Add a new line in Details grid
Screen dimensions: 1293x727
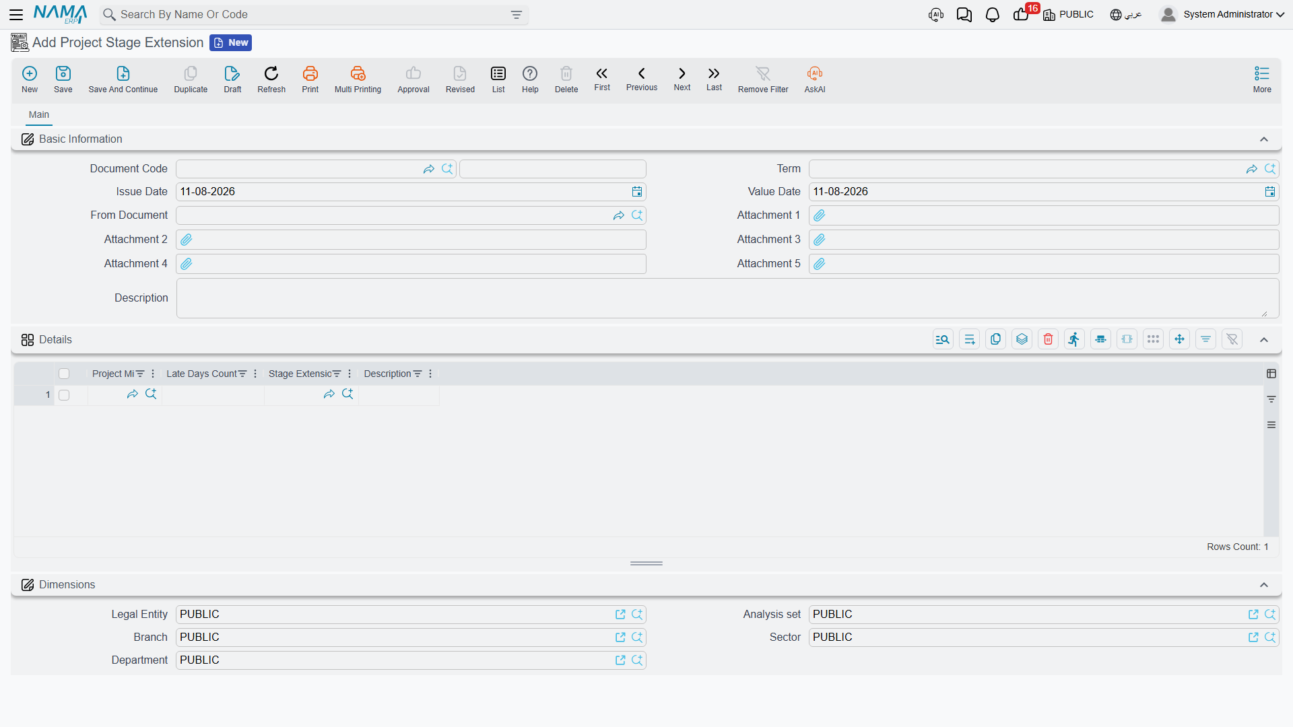(969, 339)
